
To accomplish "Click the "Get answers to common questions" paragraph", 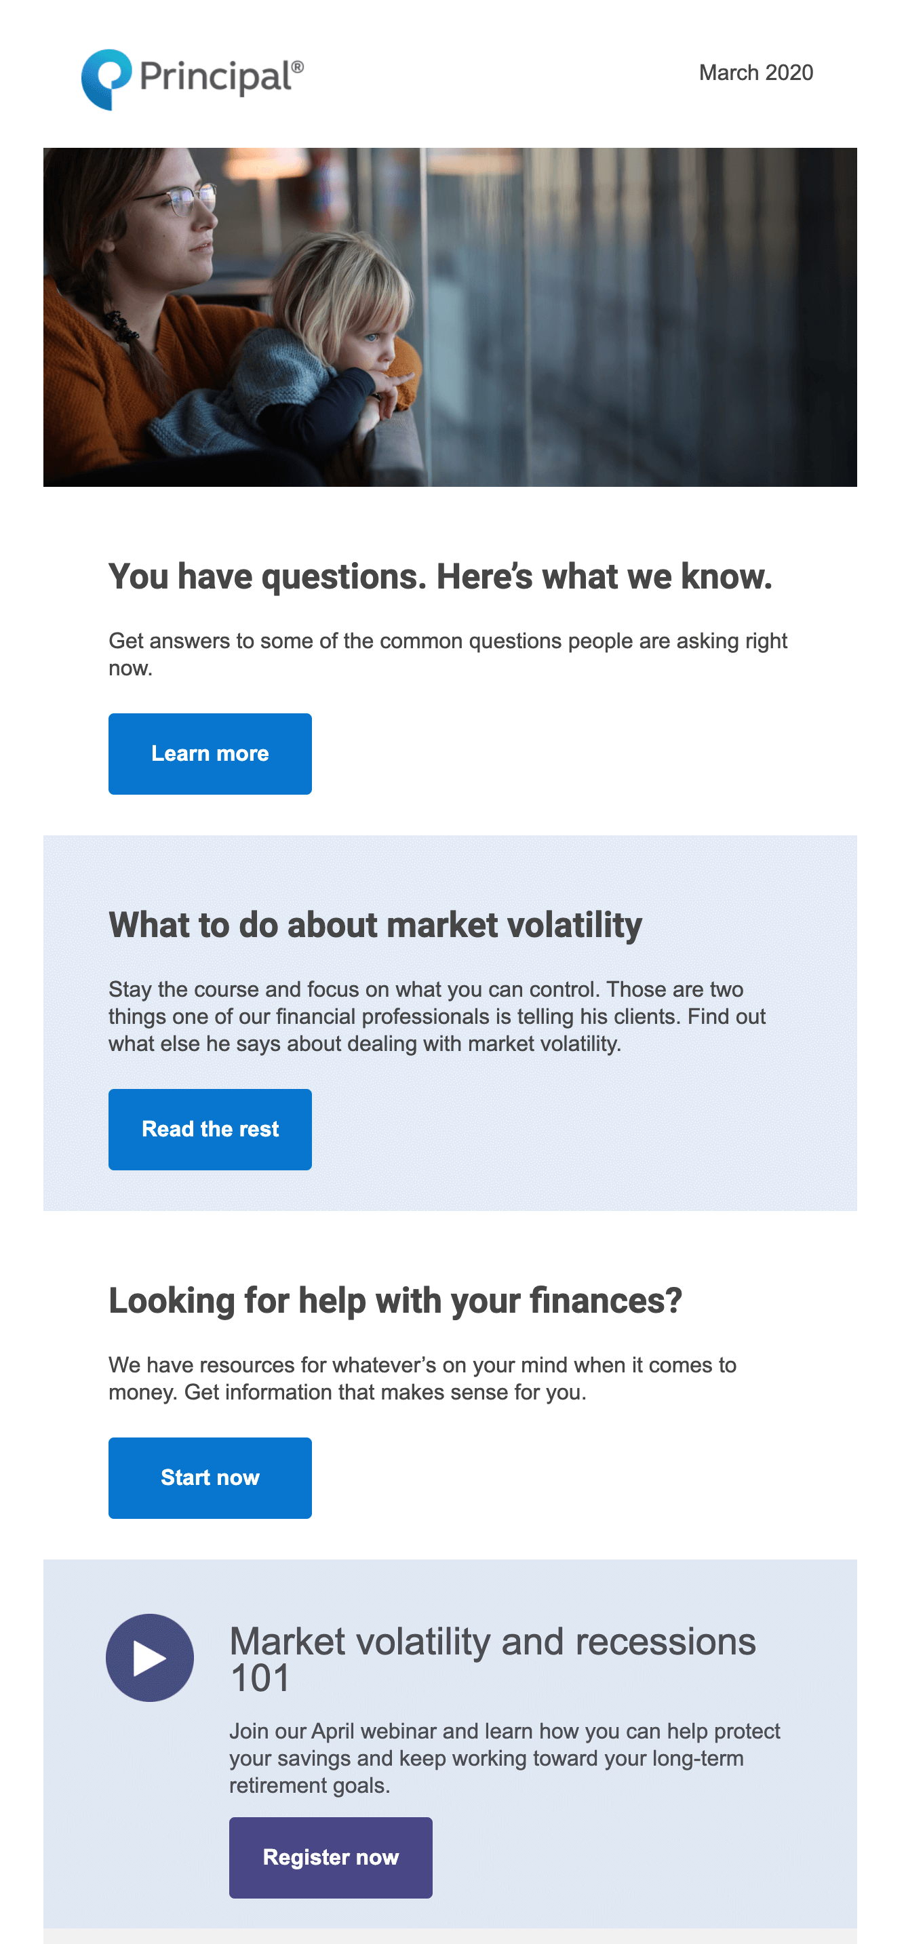I will [x=448, y=654].
